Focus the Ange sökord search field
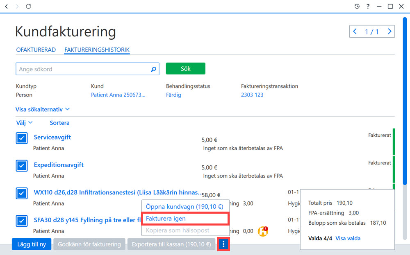This screenshot has width=410, height=255. click(x=87, y=69)
